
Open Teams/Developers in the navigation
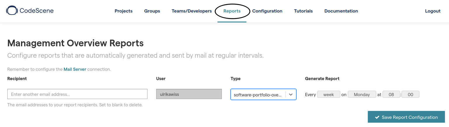click(x=192, y=11)
